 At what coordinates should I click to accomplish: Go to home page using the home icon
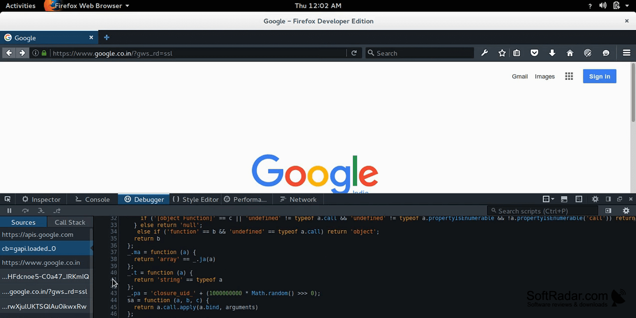click(x=570, y=53)
